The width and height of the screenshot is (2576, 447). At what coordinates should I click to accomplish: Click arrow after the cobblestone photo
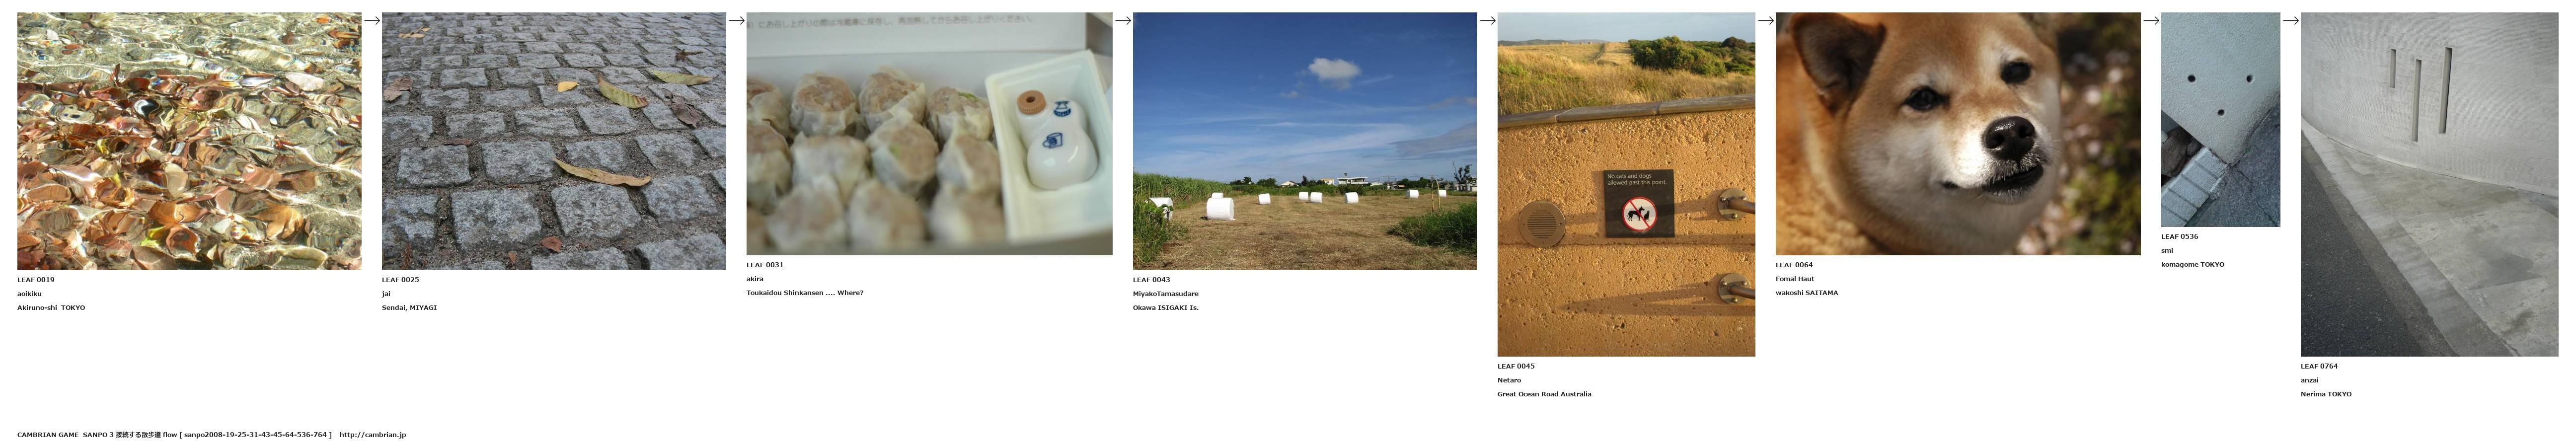pyautogui.click(x=736, y=20)
